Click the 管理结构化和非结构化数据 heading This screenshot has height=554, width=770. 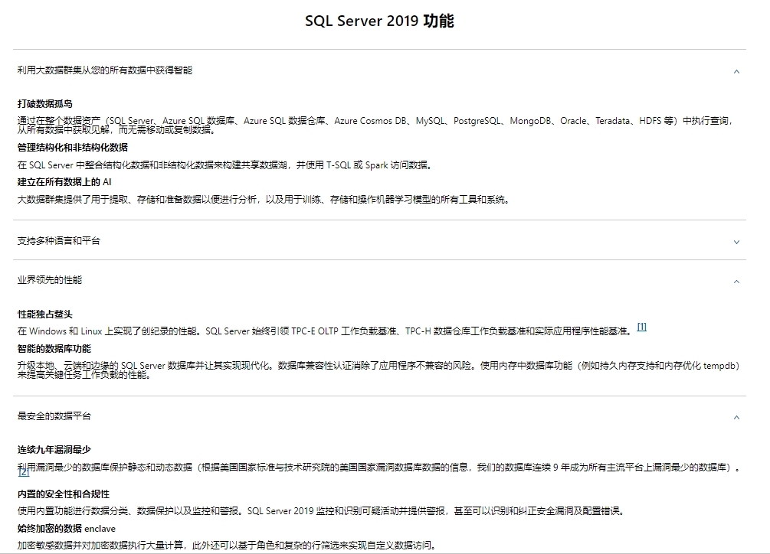[x=73, y=148]
